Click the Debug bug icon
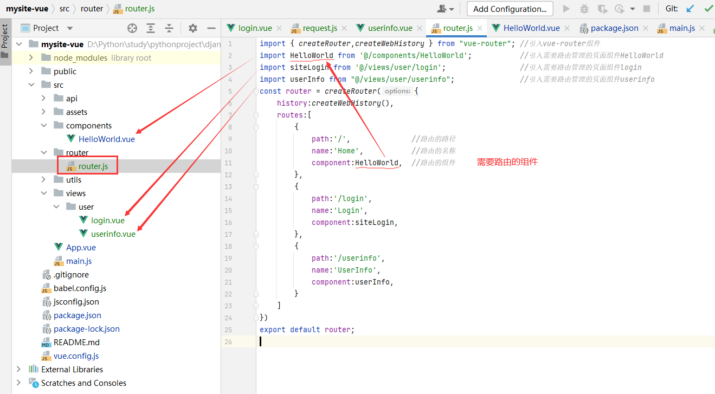Screen dimensions: 715x394 point(584,9)
